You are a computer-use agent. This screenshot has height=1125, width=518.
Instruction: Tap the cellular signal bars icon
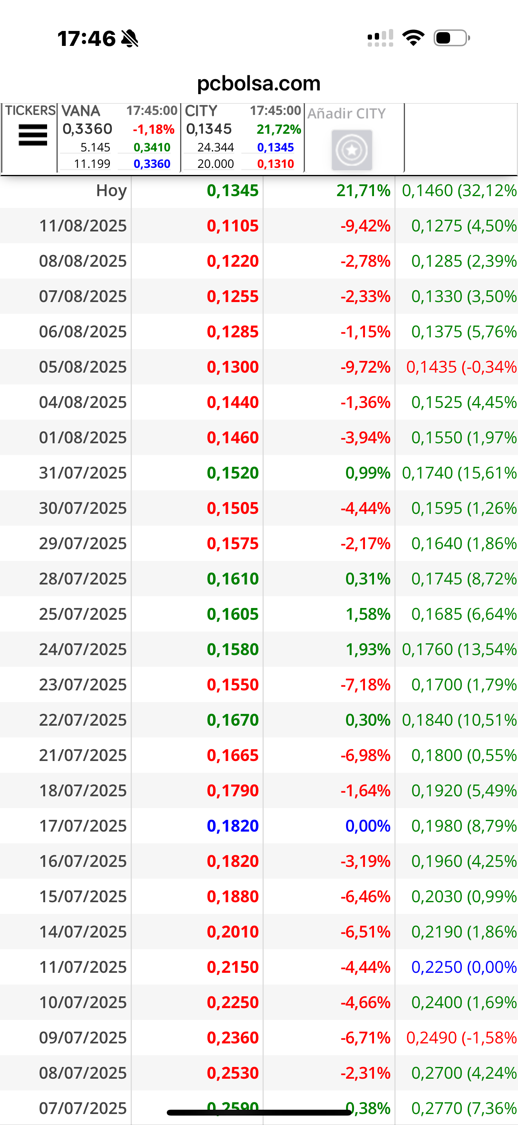[380, 38]
